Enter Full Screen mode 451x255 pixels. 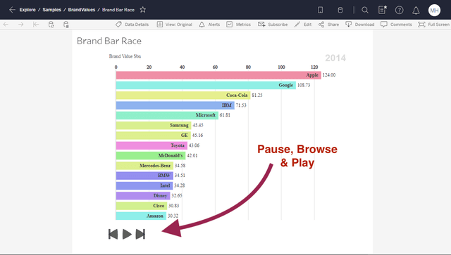click(434, 25)
